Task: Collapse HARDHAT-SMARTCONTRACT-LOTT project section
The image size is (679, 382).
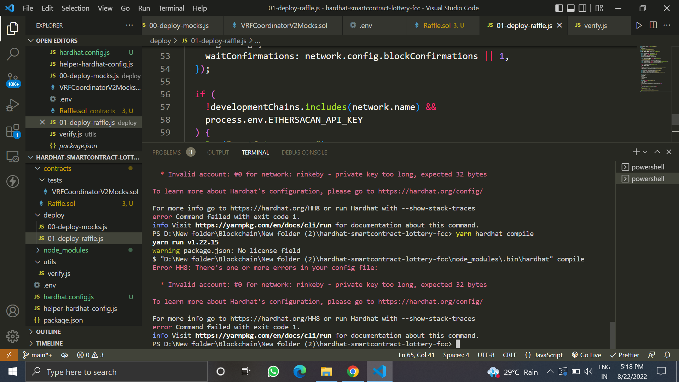Action: 83,157
